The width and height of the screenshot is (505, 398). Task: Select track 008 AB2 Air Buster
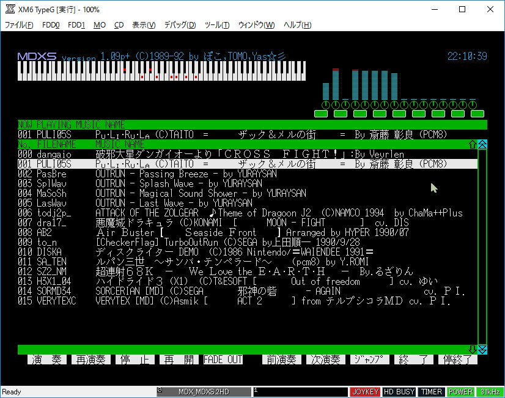point(248,232)
